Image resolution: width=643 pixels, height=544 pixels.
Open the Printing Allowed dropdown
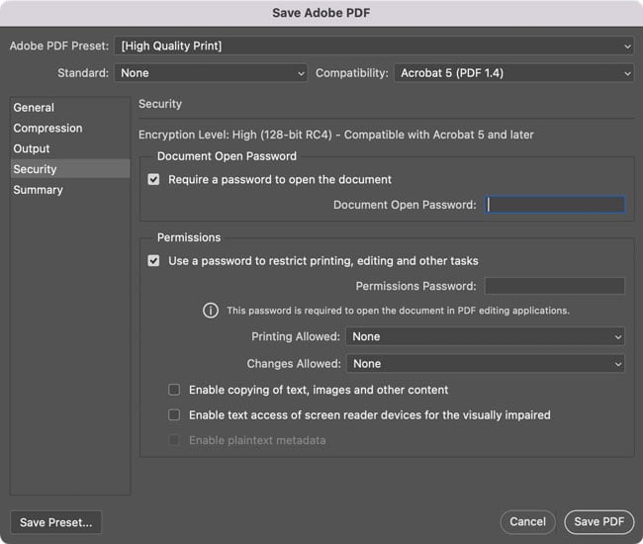click(x=485, y=336)
